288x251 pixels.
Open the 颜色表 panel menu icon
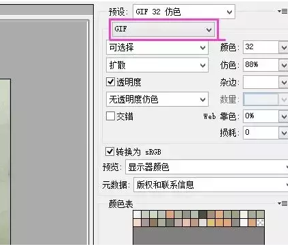(283, 203)
